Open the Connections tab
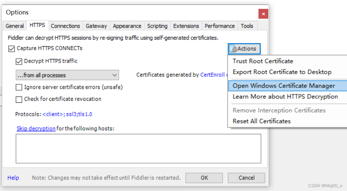The width and height of the screenshot is (347, 191). 65,26
